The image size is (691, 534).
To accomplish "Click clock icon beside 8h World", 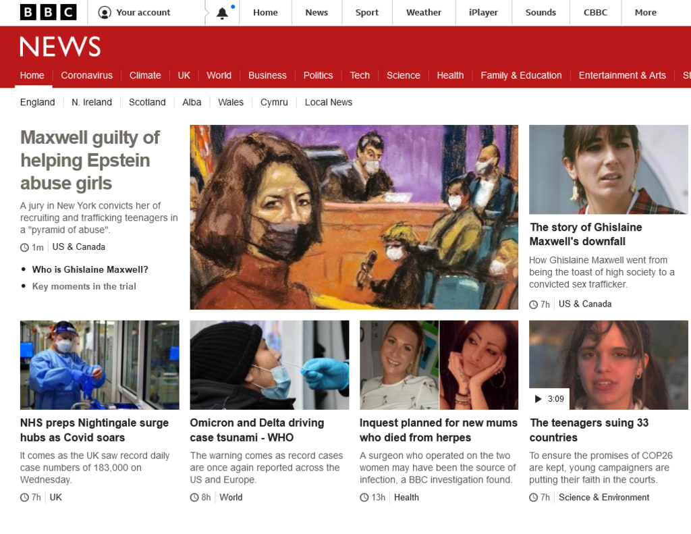I will pos(194,498).
